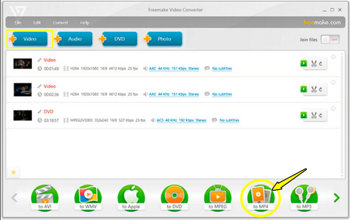This screenshot has width=350, height=220.
Task: Open audio track options of 00:02:36 video
Action: [174, 94]
